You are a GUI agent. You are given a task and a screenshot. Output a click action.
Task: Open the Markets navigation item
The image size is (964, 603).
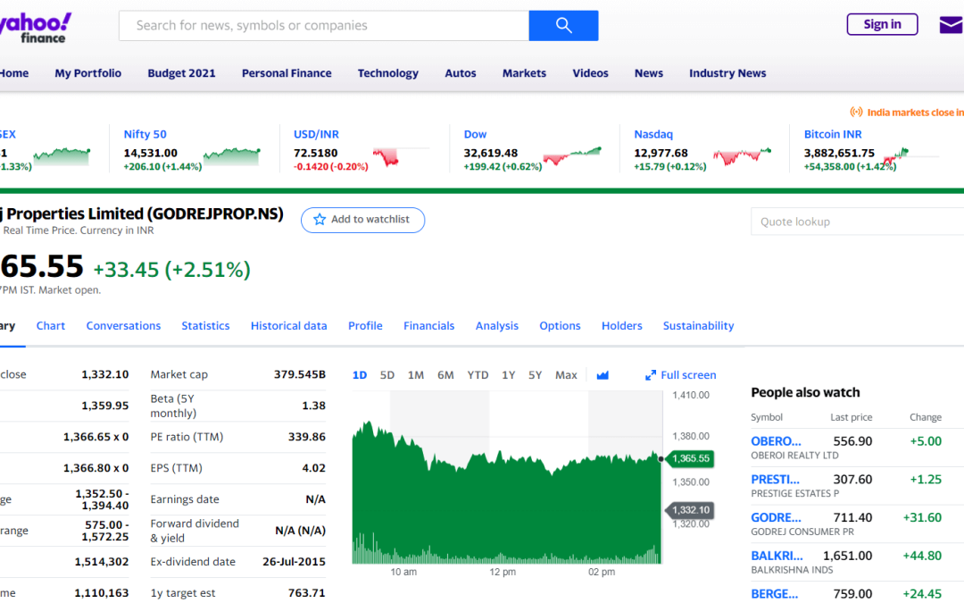point(525,73)
